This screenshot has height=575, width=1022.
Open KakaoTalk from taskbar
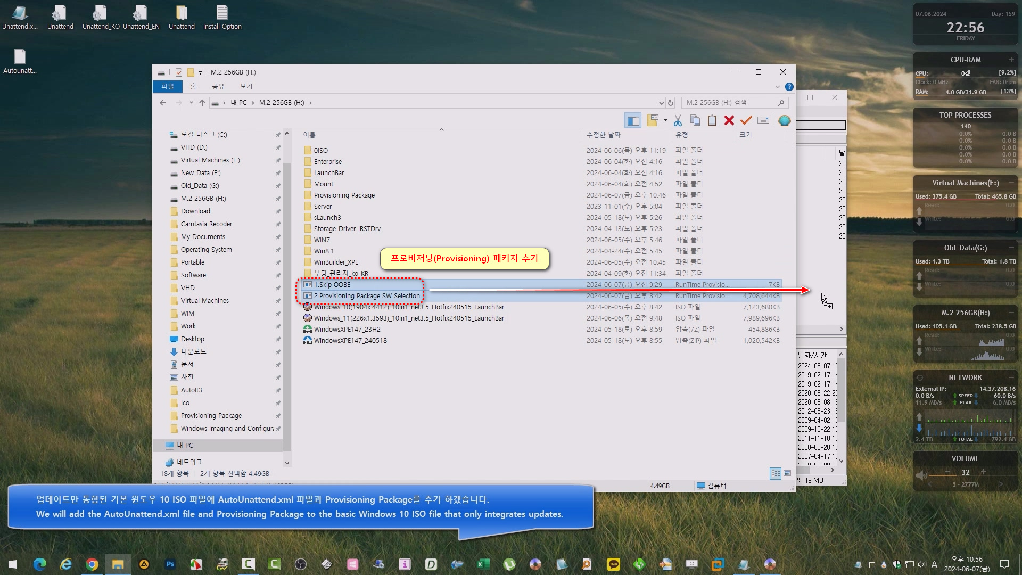[614, 564]
